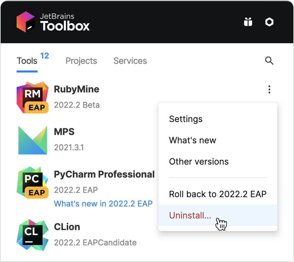The height and width of the screenshot is (262, 294).
Task: Select the MPS application icon
Action: point(32,140)
